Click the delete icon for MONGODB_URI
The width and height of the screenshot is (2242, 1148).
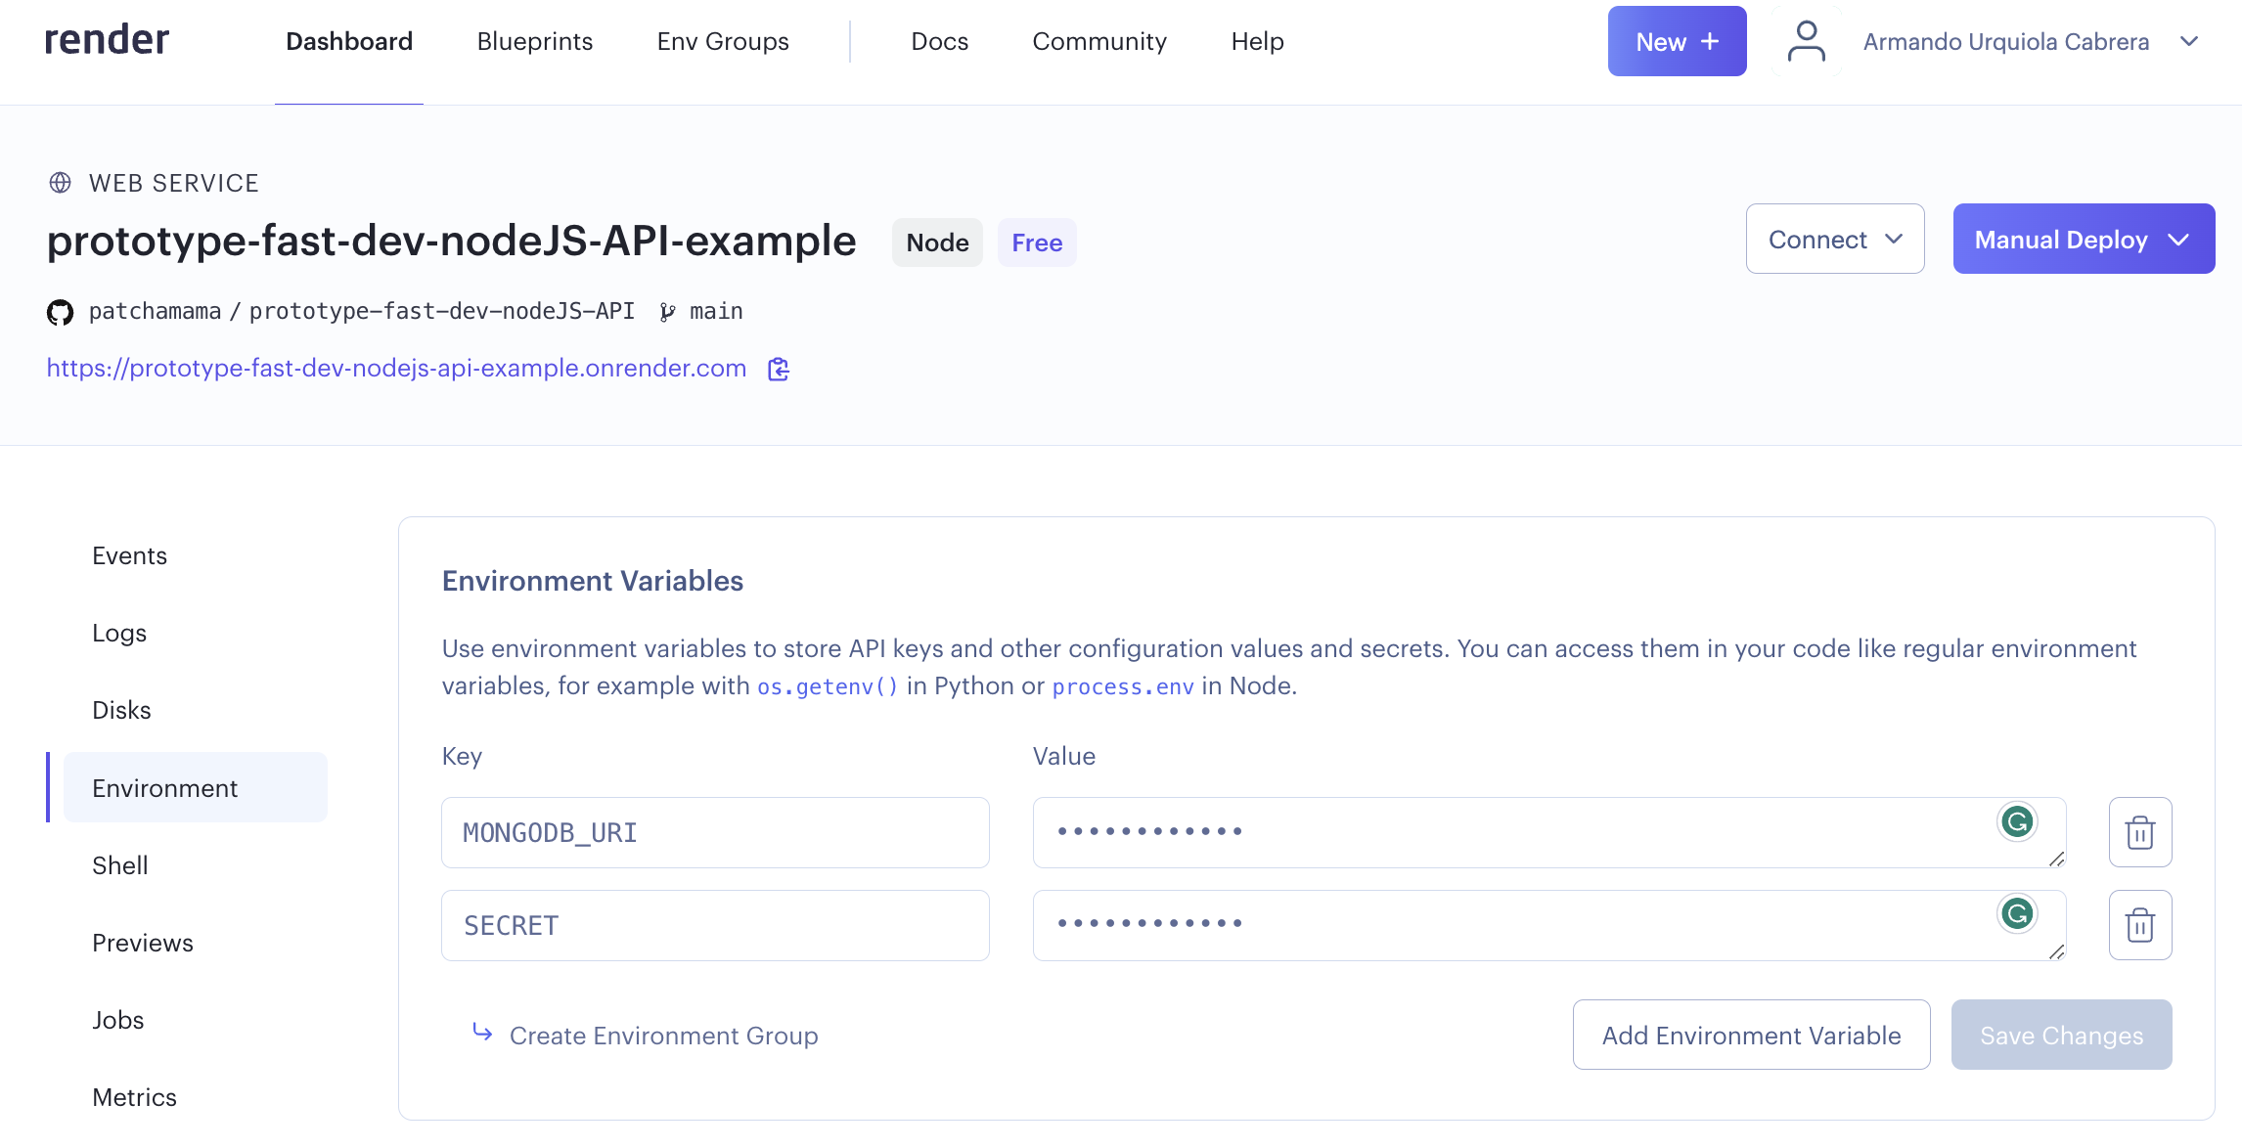pos(2141,832)
